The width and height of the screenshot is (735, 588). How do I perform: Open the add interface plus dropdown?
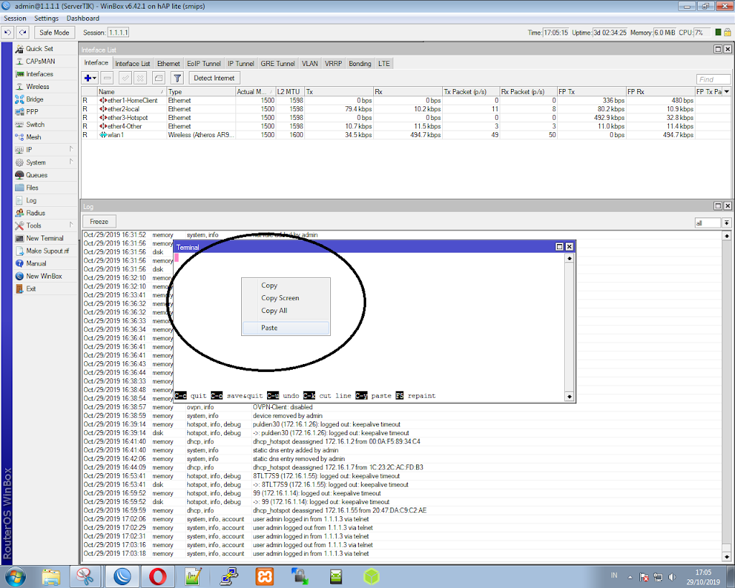click(x=90, y=78)
